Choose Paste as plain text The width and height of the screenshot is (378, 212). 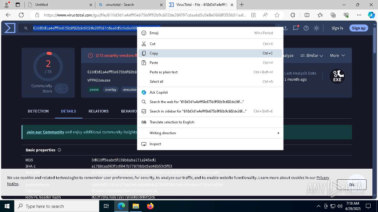point(210,72)
